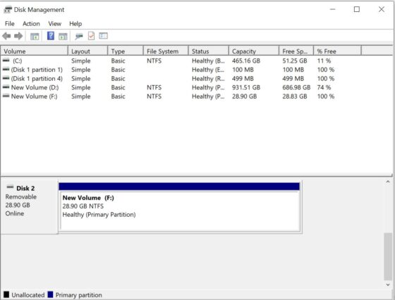Screen dimensions: 395x300
Task: Click the Online status under Disk 2
Action: (15, 213)
